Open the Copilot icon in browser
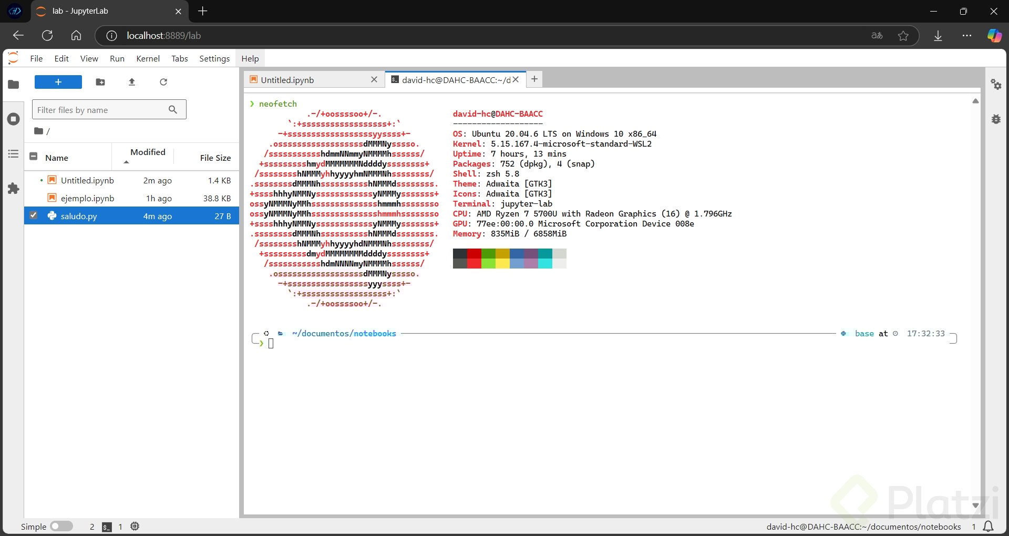Image resolution: width=1009 pixels, height=536 pixels. pos(994,36)
